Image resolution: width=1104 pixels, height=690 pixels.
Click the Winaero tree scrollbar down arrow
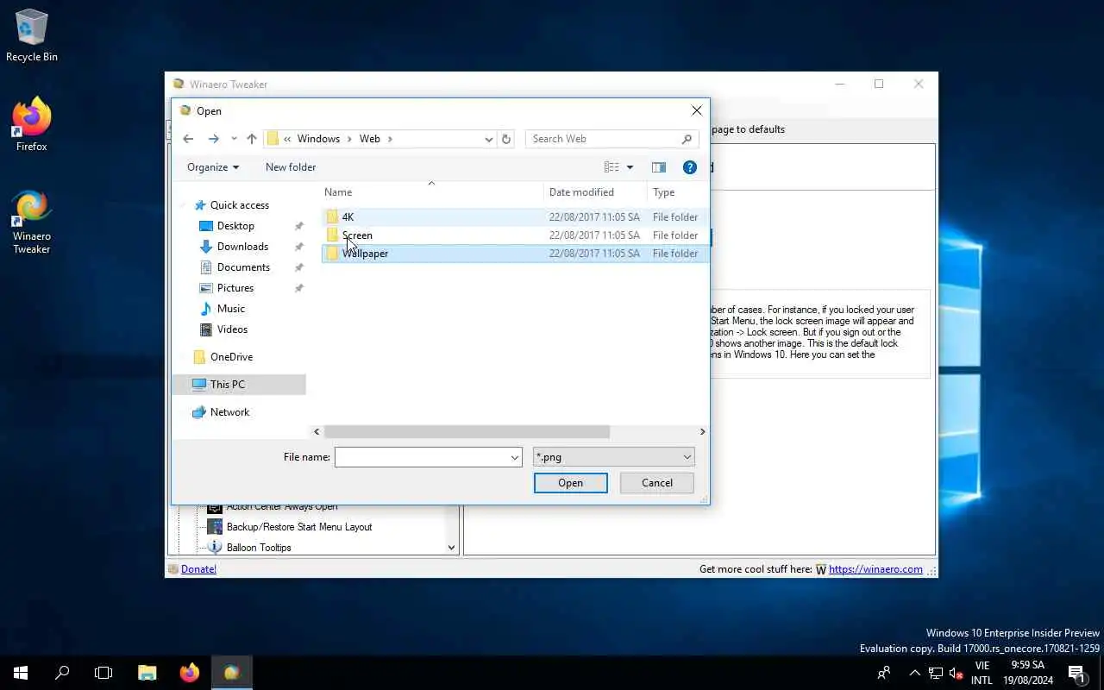point(451,548)
